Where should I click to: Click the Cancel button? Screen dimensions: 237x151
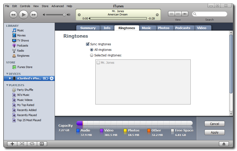click(x=214, y=124)
